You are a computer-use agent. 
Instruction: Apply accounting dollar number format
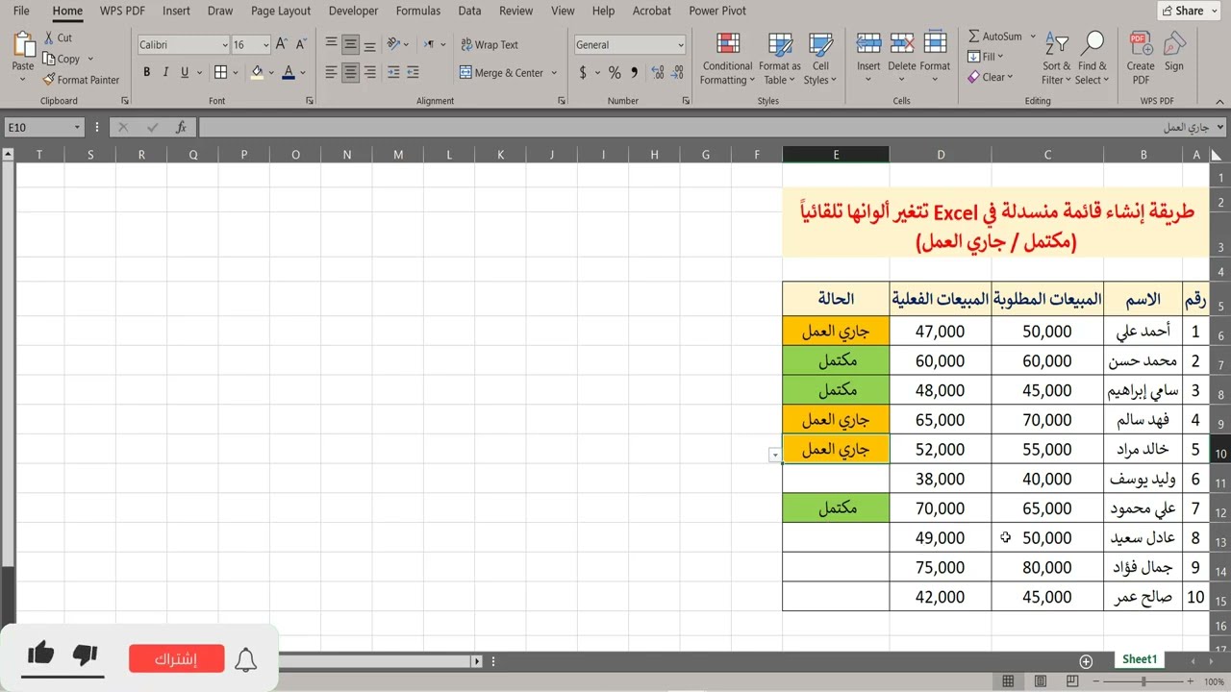tap(583, 72)
